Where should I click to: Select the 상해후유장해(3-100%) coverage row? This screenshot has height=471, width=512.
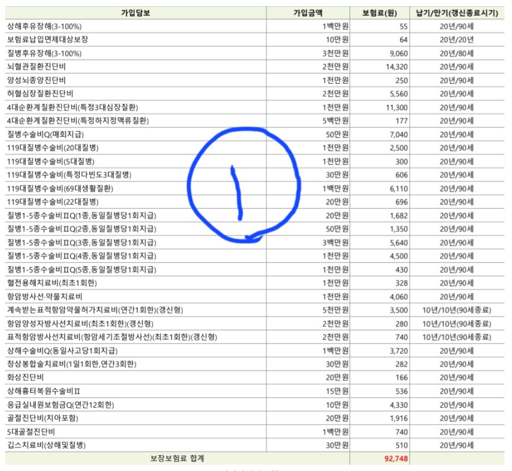pyautogui.click(x=45, y=26)
